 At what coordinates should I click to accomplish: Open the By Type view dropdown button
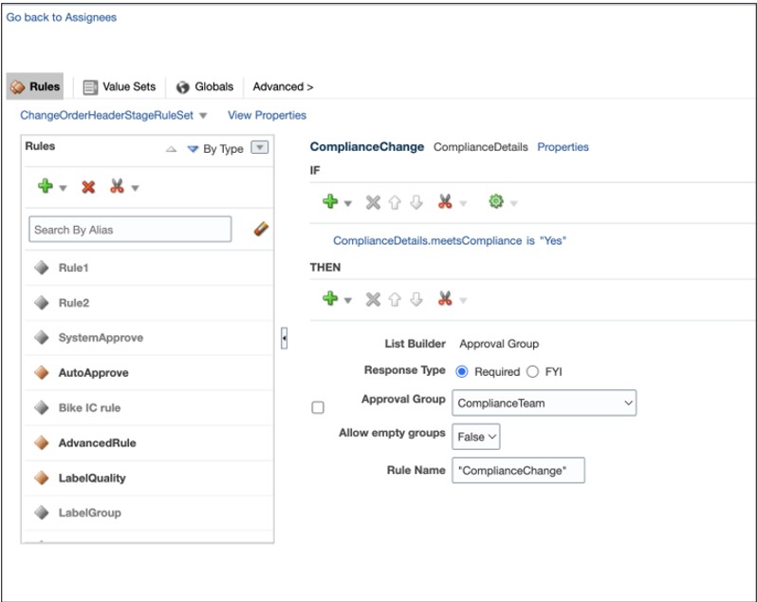click(x=260, y=147)
